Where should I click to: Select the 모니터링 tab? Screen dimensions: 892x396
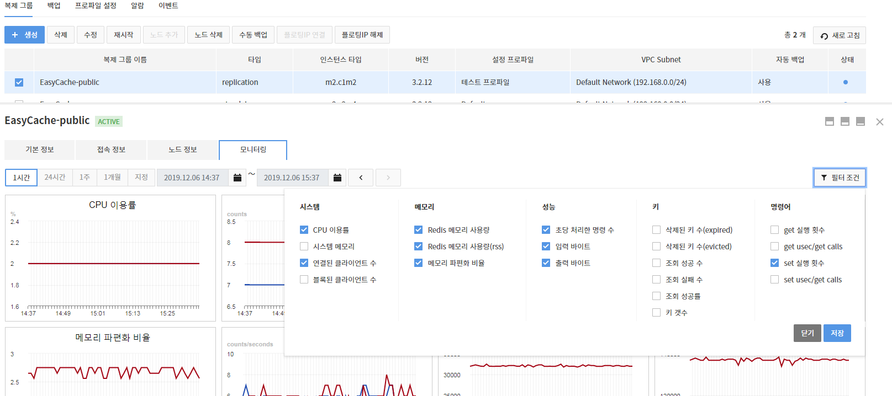[x=253, y=149]
